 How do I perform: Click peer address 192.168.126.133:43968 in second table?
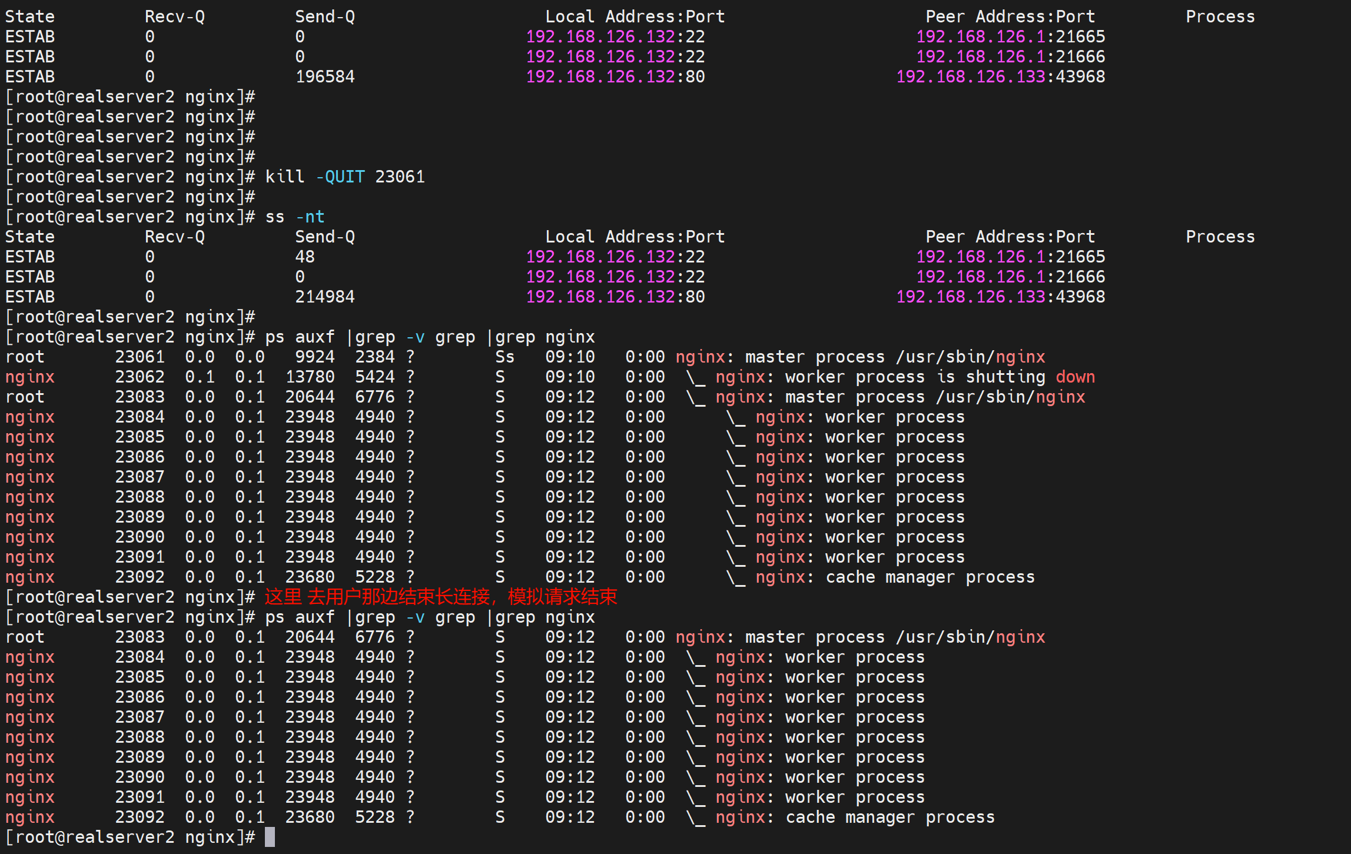[x=1000, y=297]
